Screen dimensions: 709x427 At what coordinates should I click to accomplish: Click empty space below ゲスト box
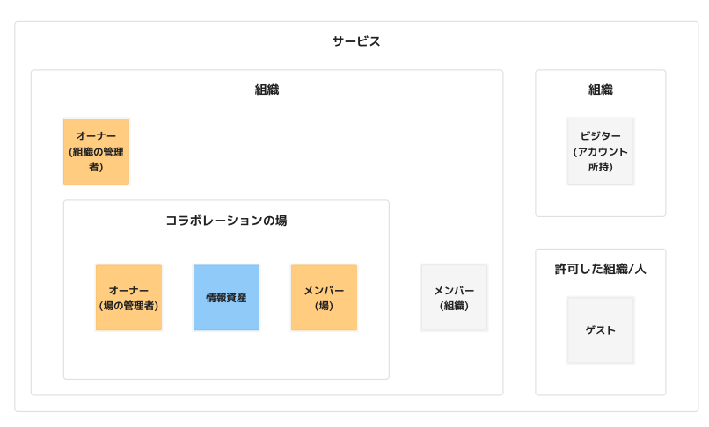[601, 379]
